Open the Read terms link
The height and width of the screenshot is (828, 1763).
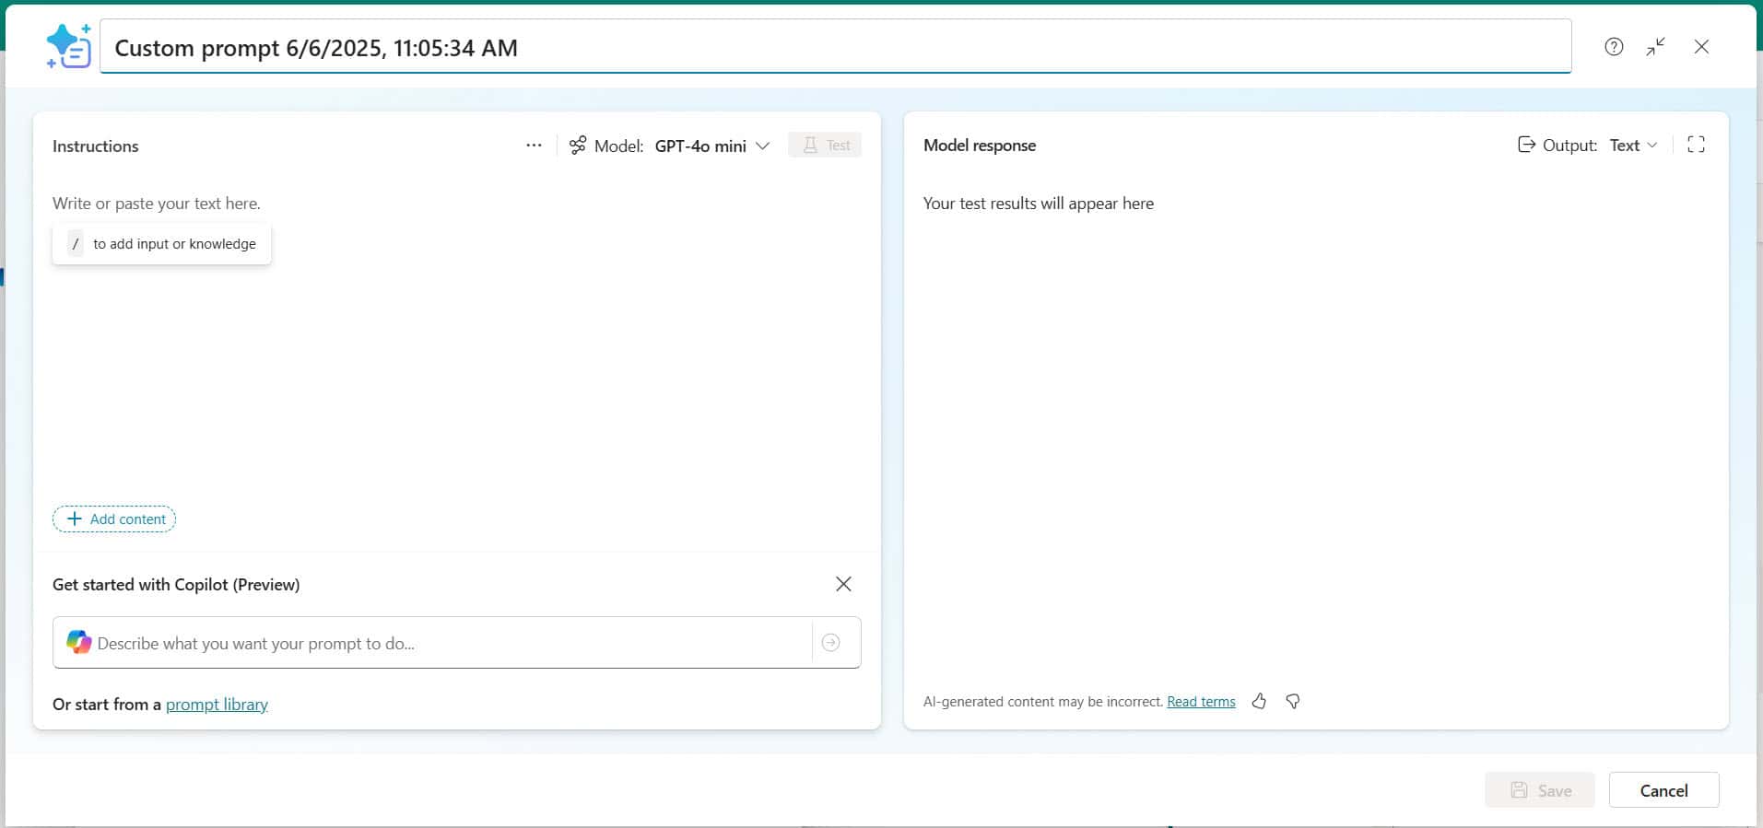tap(1201, 702)
